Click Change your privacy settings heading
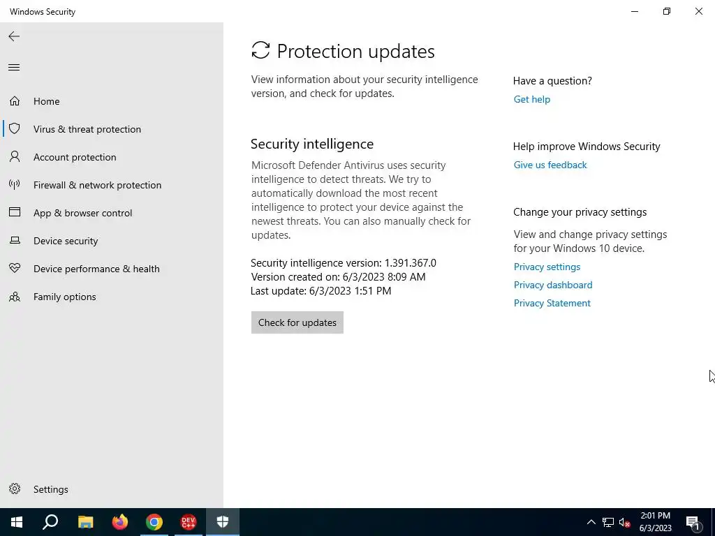The height and width of the screenshot is (536, 715). (x=580, y=212)
